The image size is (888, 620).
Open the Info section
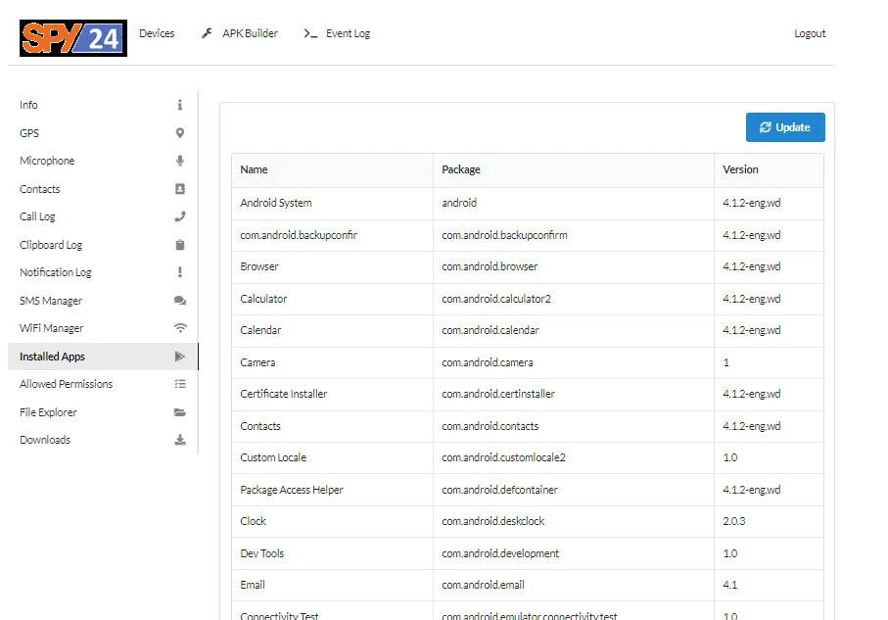pos(103,105)
